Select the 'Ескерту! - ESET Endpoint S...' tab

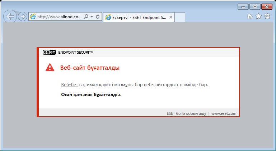[x=139, y=17]
